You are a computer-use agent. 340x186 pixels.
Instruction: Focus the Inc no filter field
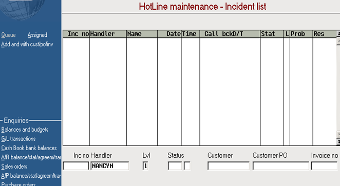pyautogui.click(x=76, y=166)
